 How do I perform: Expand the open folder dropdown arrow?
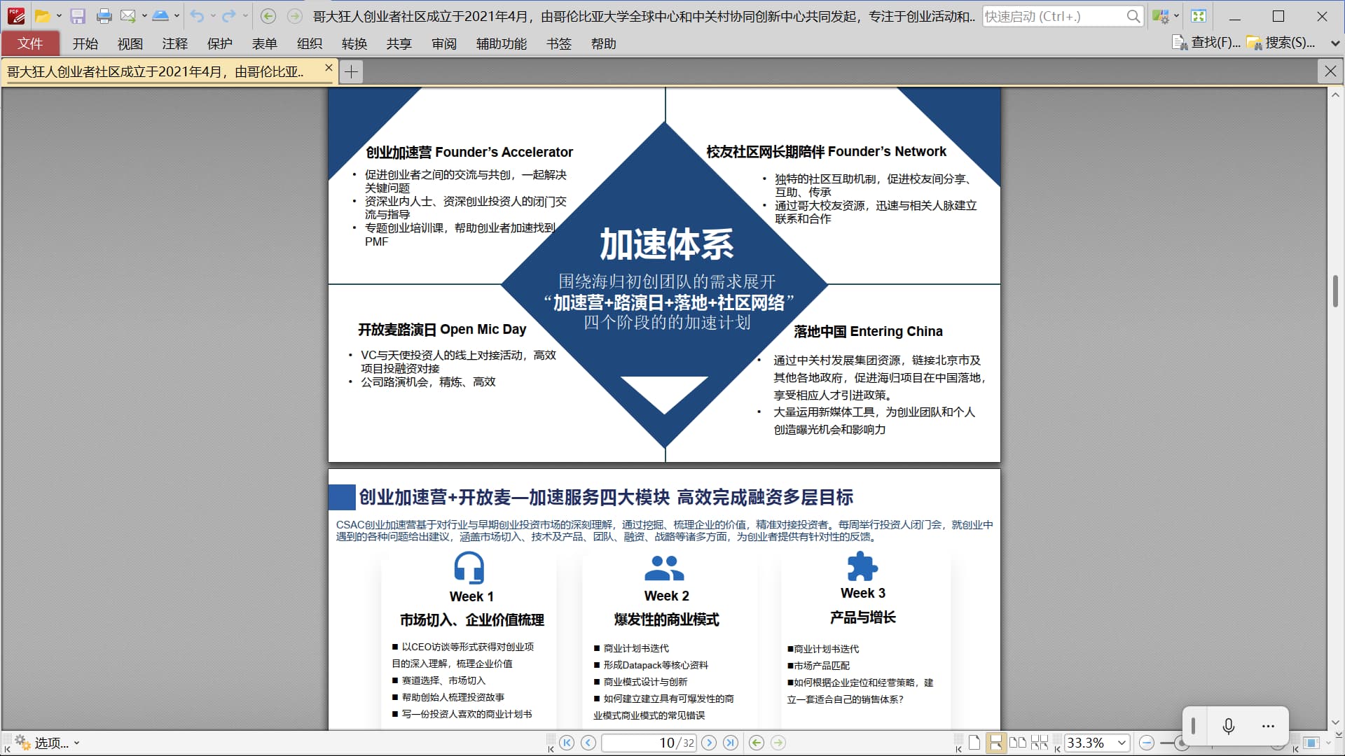[x=59, y=16]
